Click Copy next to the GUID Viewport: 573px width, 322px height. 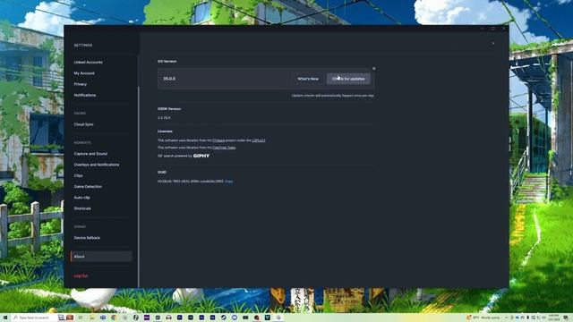tap(229, 181)
